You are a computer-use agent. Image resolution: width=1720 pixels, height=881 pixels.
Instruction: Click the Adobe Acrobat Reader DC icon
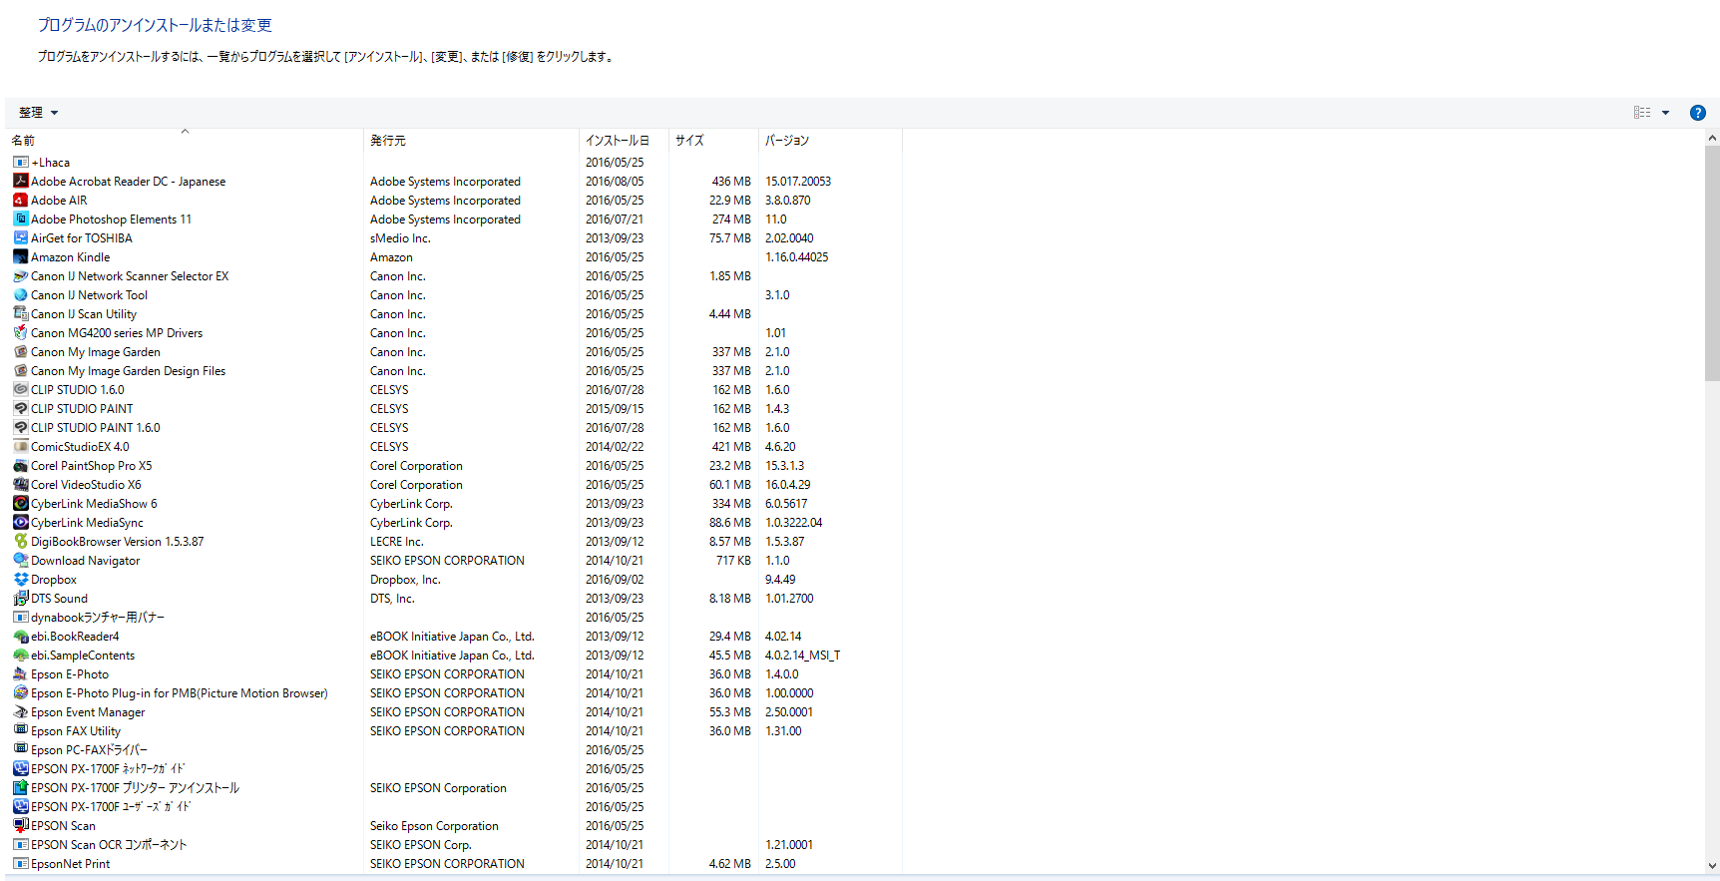click(x=20, y=181)
